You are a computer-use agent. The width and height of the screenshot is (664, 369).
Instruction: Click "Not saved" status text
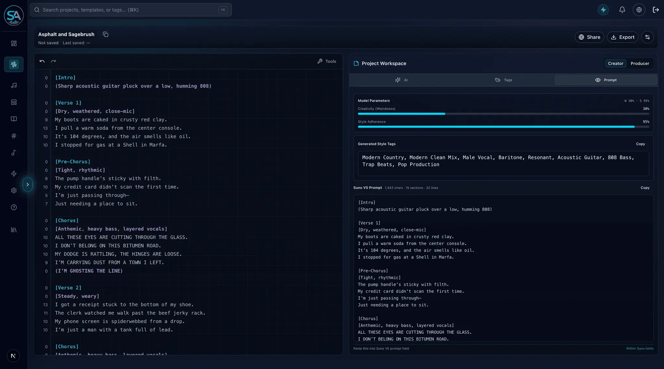point(48,43)
